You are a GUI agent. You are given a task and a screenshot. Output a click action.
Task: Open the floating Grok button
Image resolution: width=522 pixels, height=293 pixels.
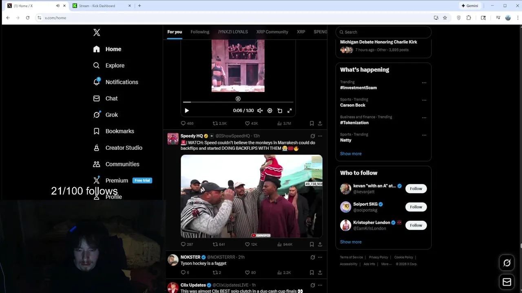tap(507, 263)
